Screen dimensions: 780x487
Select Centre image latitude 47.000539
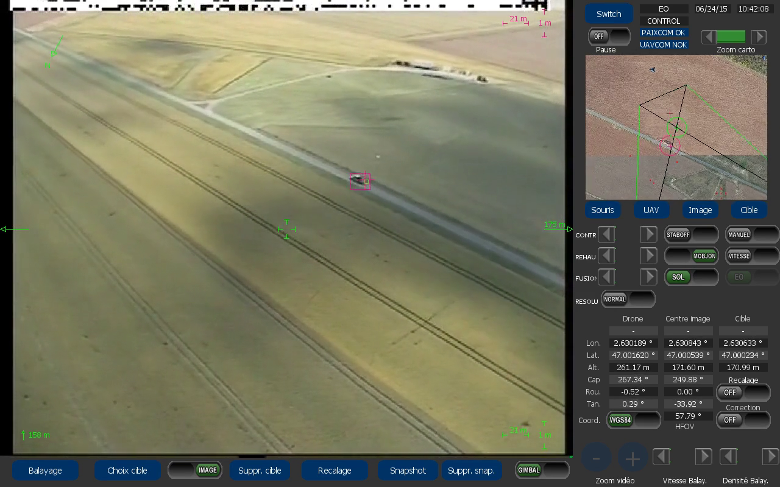(688, 356)
